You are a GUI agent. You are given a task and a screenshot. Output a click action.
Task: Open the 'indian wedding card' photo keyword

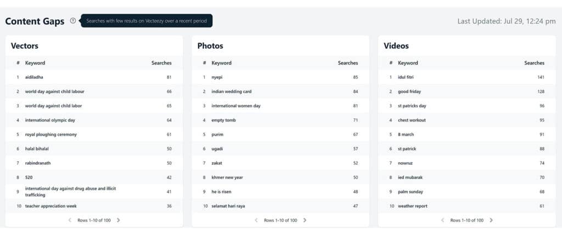pyautogui.click(x=232, y=92)
